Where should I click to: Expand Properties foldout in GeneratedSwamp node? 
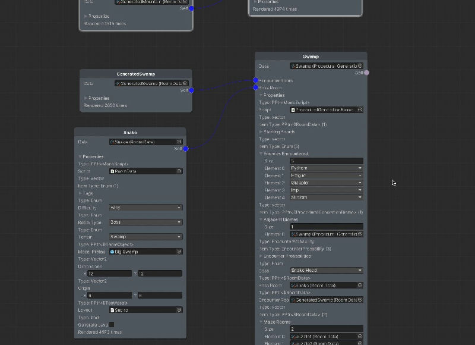[x=86, y=98]
